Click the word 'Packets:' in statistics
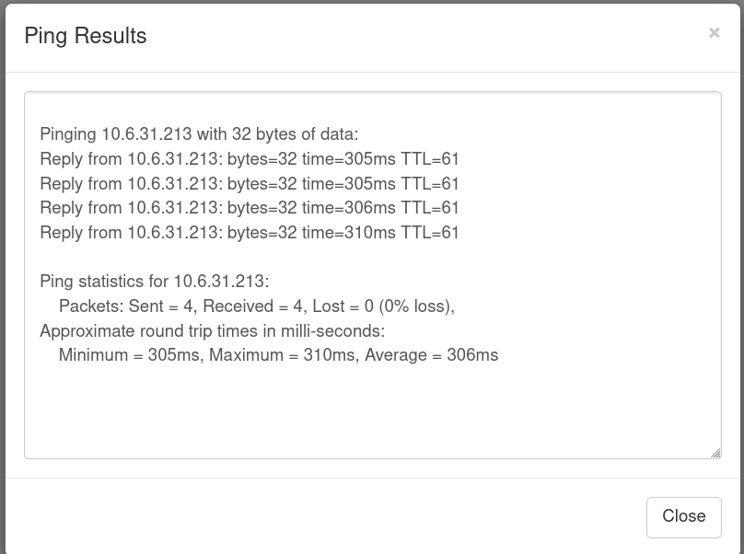 [91, 306]
